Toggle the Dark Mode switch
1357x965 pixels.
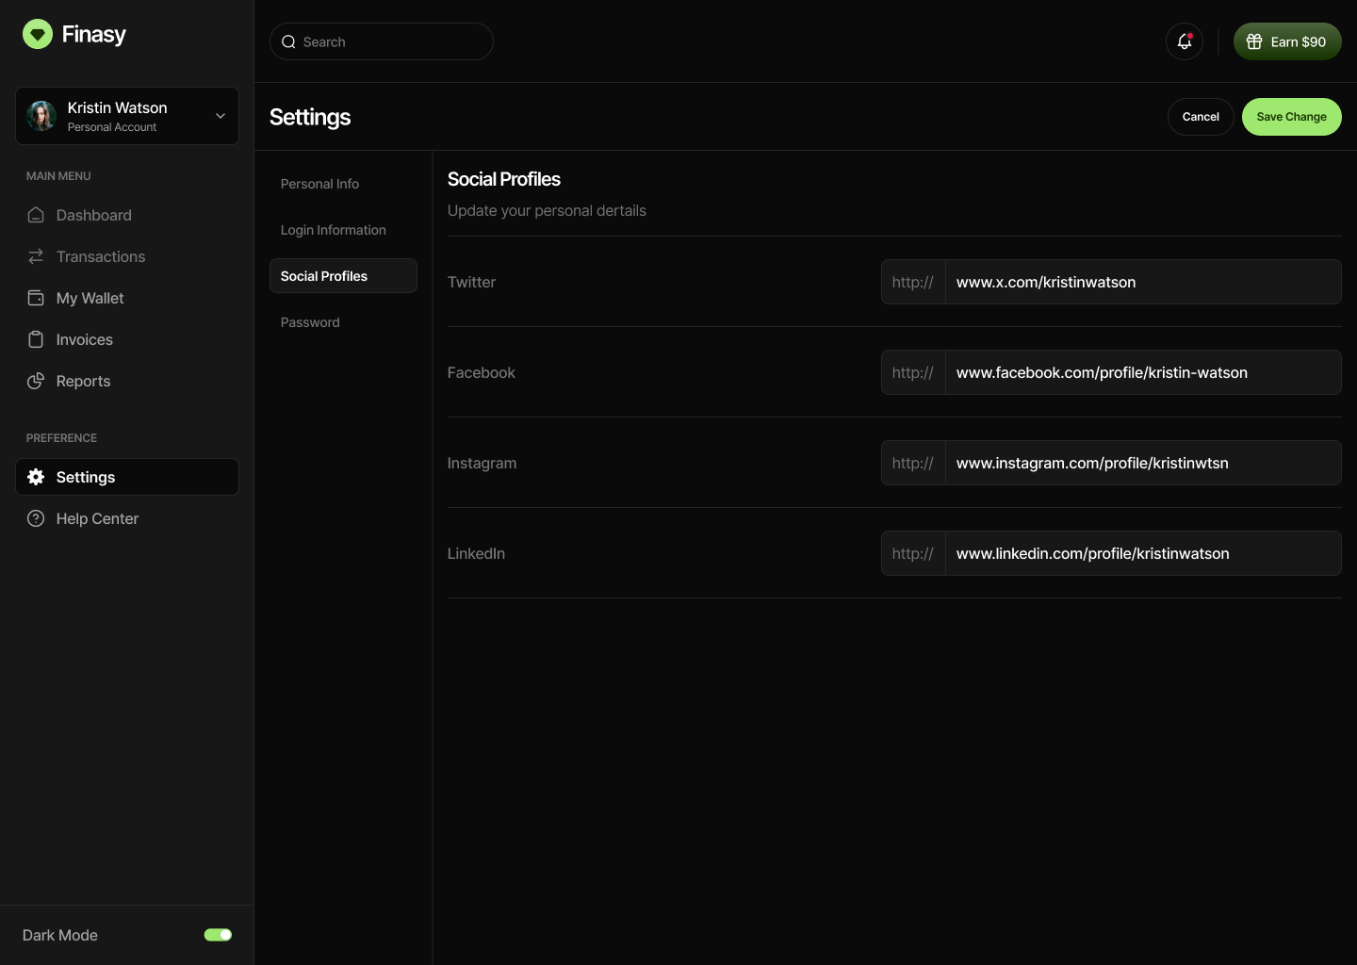[x=218, y=935]
